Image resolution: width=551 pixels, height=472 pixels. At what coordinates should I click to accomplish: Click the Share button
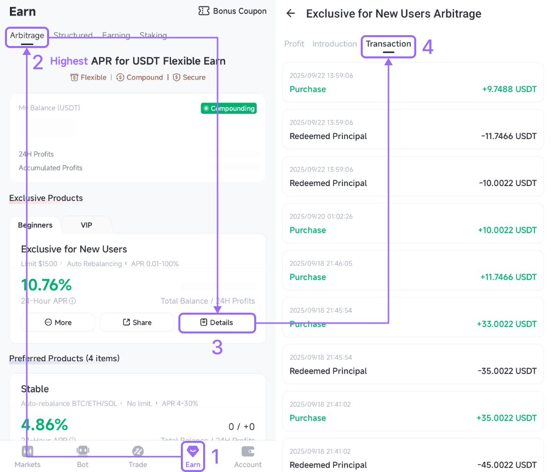137,322
